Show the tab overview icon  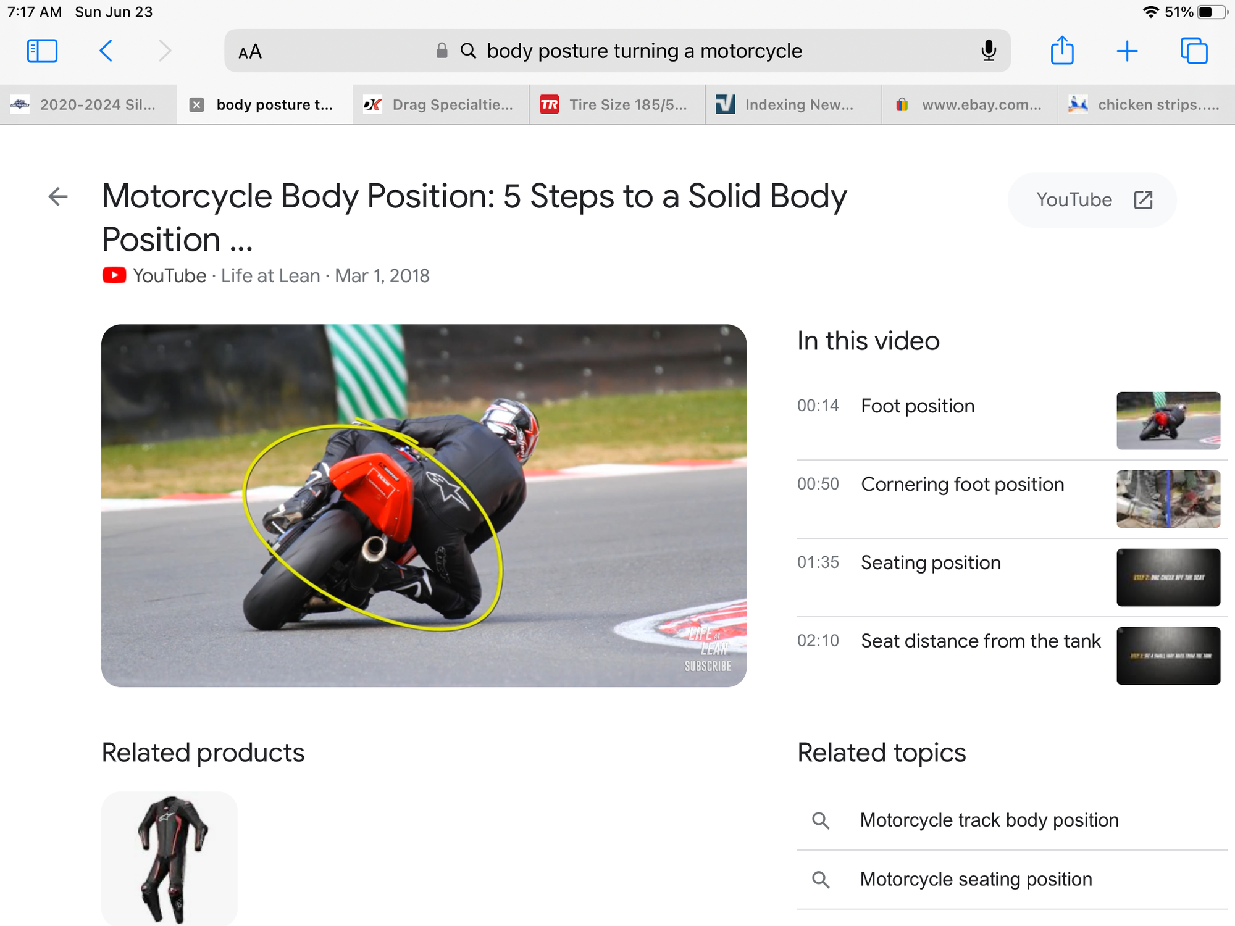1194,51
